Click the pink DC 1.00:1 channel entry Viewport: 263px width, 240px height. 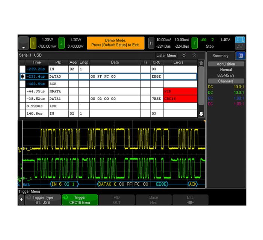[226, 104]
